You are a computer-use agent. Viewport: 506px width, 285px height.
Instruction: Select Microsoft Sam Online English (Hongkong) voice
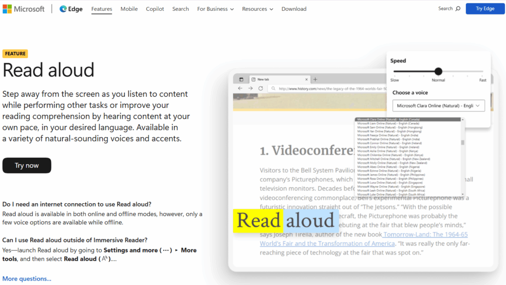tap(408, 128)
